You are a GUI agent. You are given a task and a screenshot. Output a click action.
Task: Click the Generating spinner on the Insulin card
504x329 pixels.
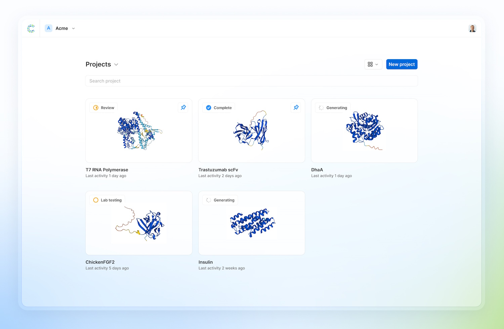tap(209, 200)
